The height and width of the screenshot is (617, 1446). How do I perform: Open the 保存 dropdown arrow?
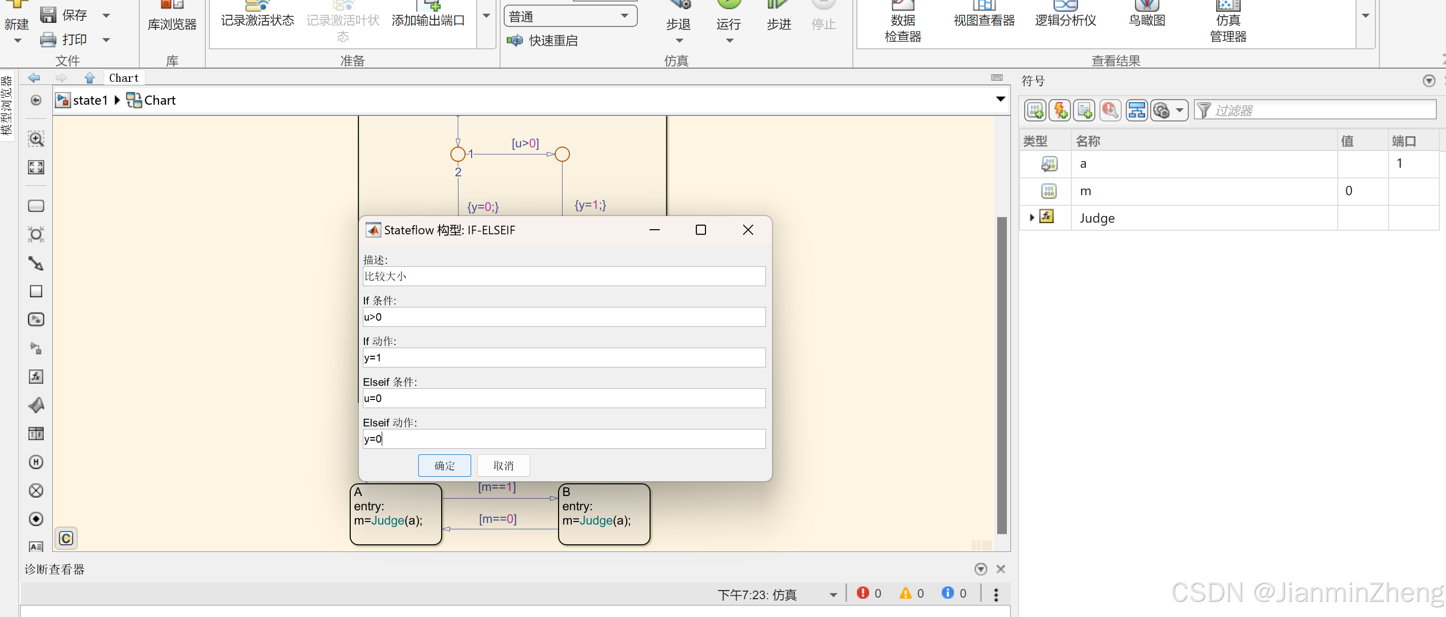[x=106, y=15]
